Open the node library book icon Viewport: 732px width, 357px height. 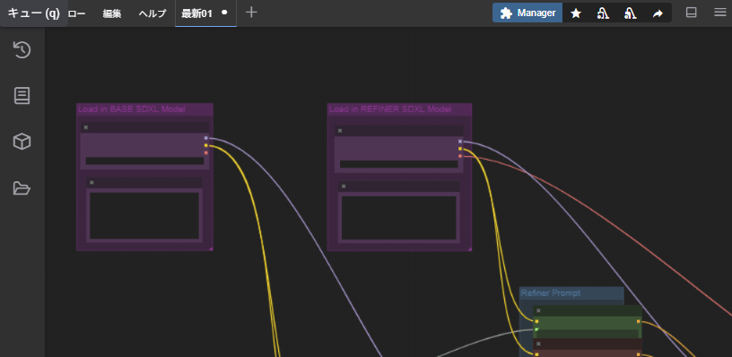click(x=22, y=96)
